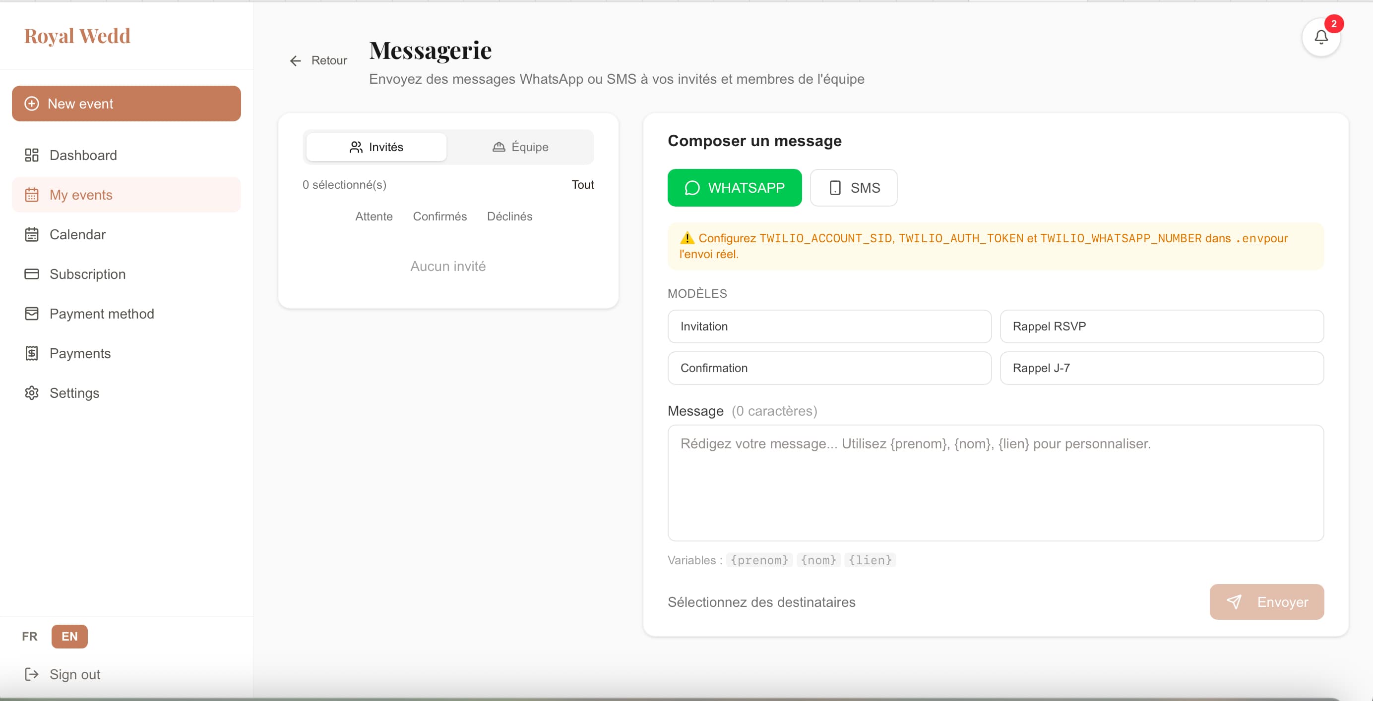Switch interface language to FR
The width and height of the screenshot is (1373, 701).
(x=30, y=636)
